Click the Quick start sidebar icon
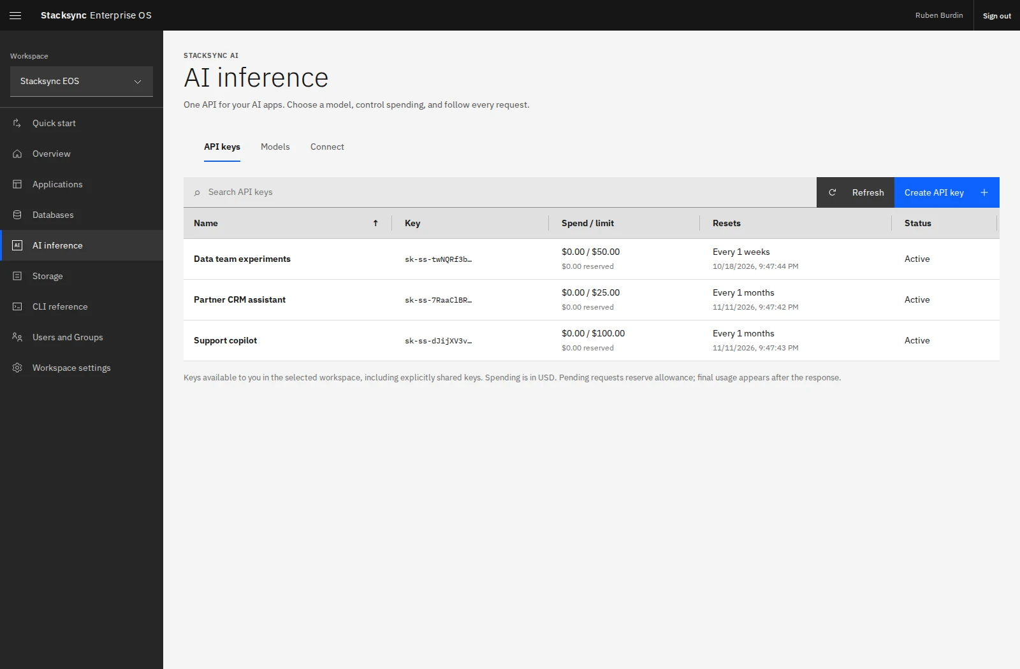Viewport: 1020px width, 669px height. (x=17, y=123)
